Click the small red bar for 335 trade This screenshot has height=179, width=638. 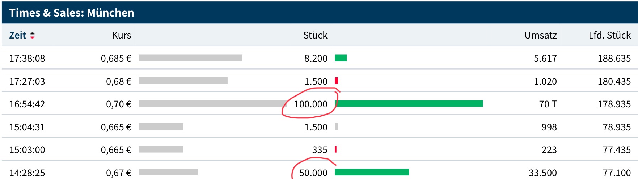point(336,149)
